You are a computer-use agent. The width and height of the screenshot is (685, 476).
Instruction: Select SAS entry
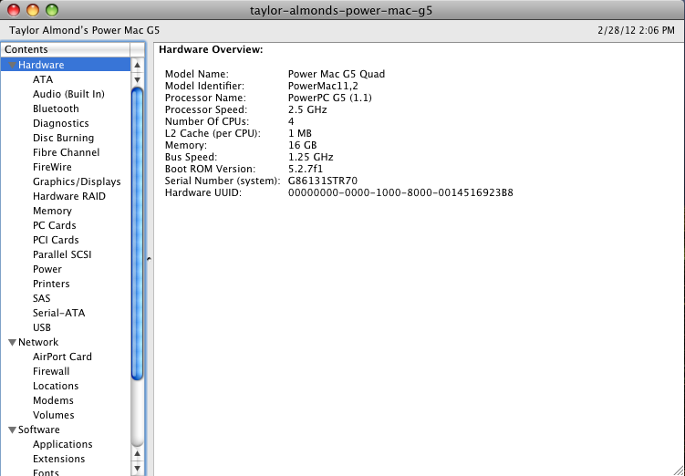(42, 298)
